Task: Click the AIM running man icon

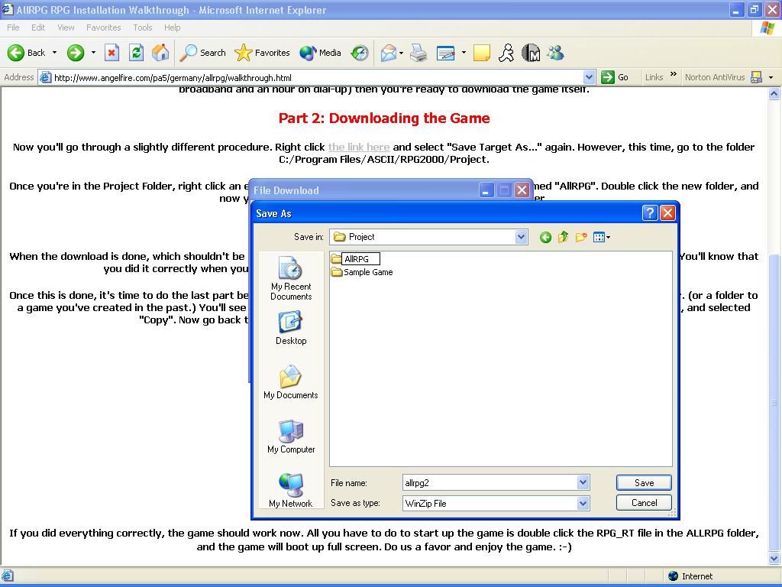Action: pyautogui.click(x=506, y=53)
